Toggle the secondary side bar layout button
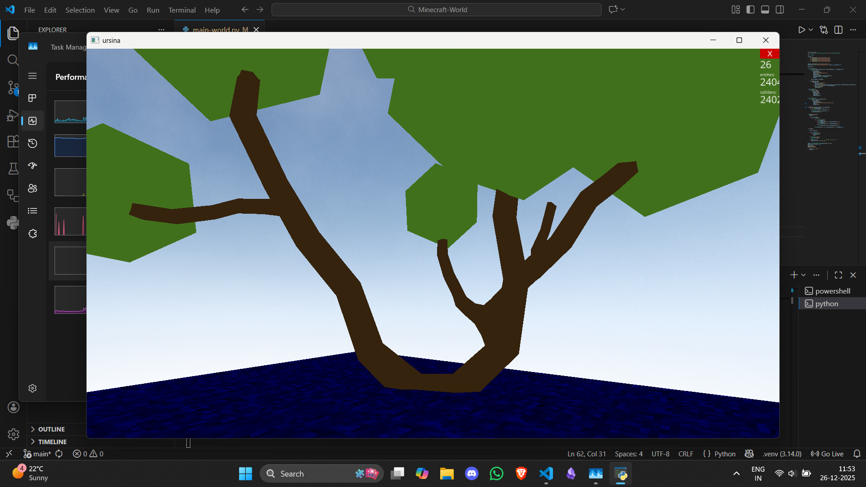866x487 pixels. (x=780, y=9)
